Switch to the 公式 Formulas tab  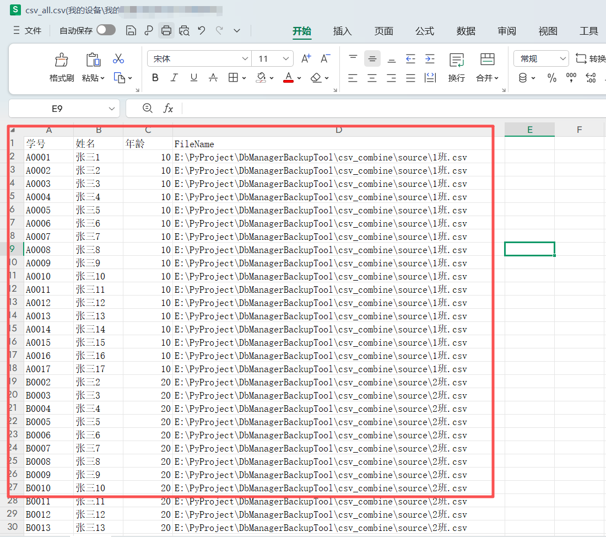pyautogui.click(x=425, y=31)
